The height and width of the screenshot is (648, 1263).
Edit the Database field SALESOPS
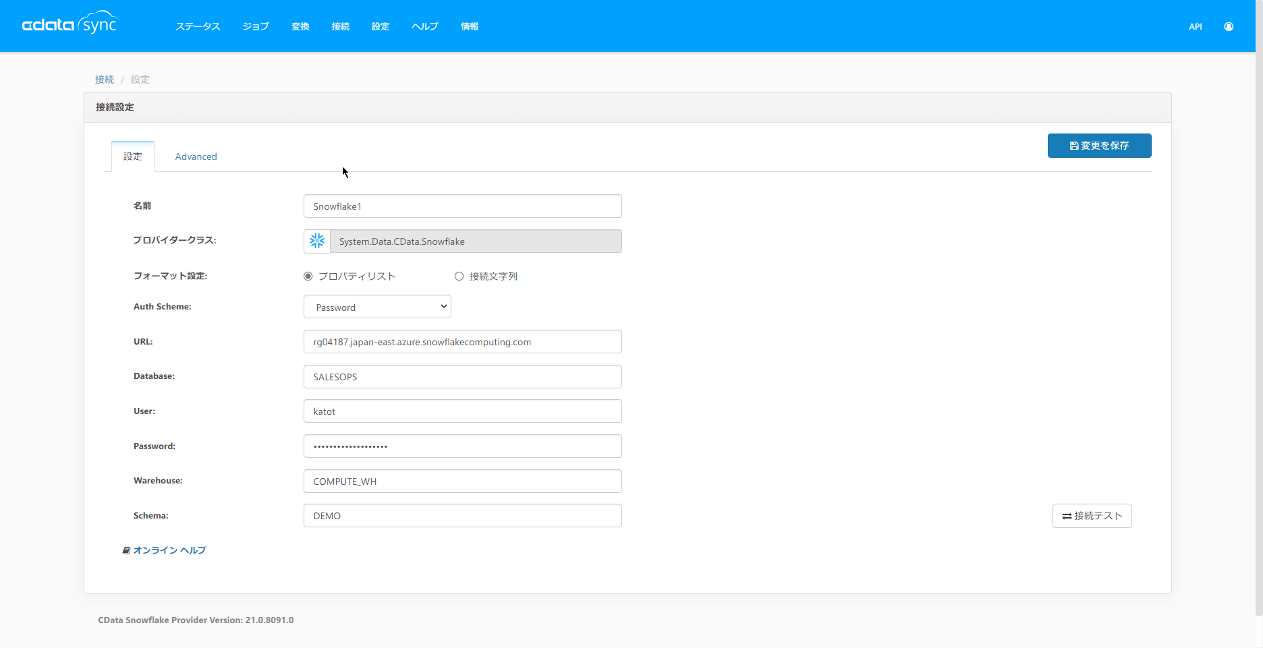click(x=463, y=377)
